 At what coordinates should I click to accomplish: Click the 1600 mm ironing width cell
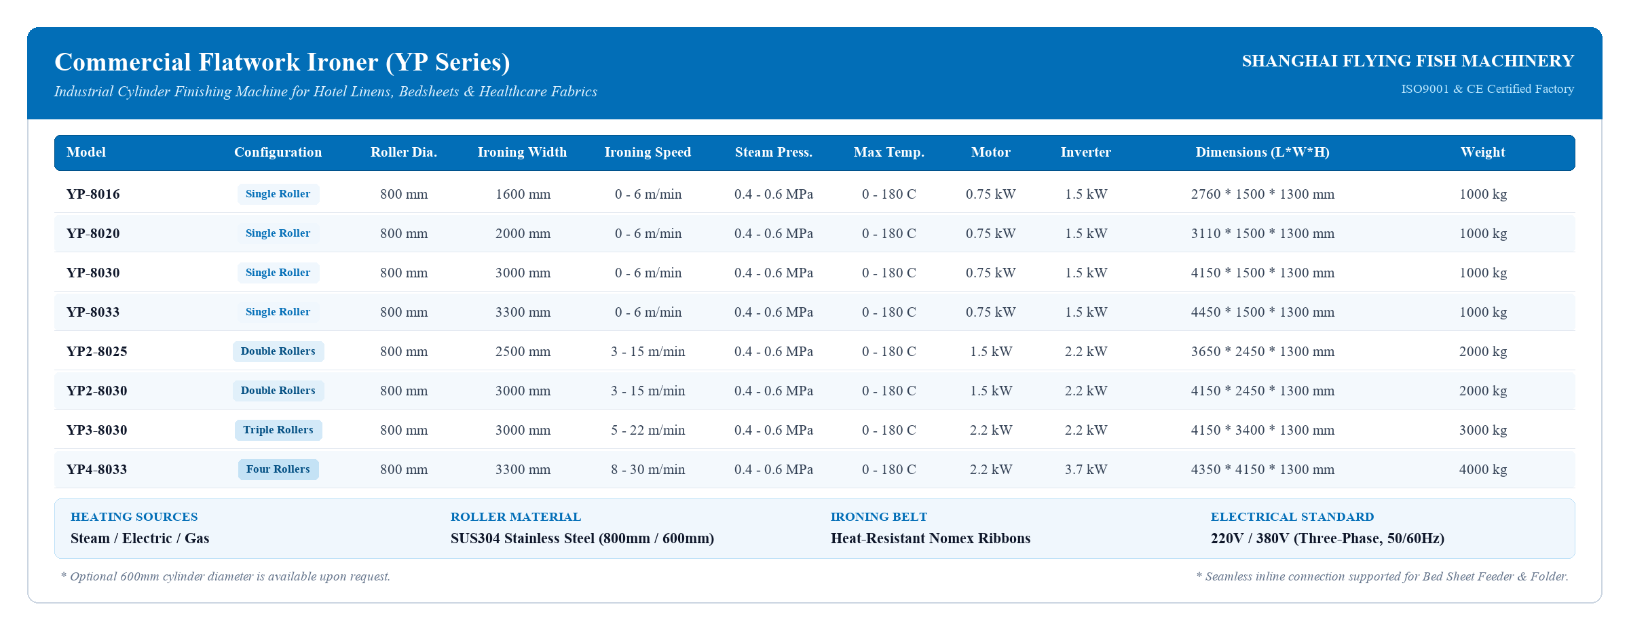point(523,194)
